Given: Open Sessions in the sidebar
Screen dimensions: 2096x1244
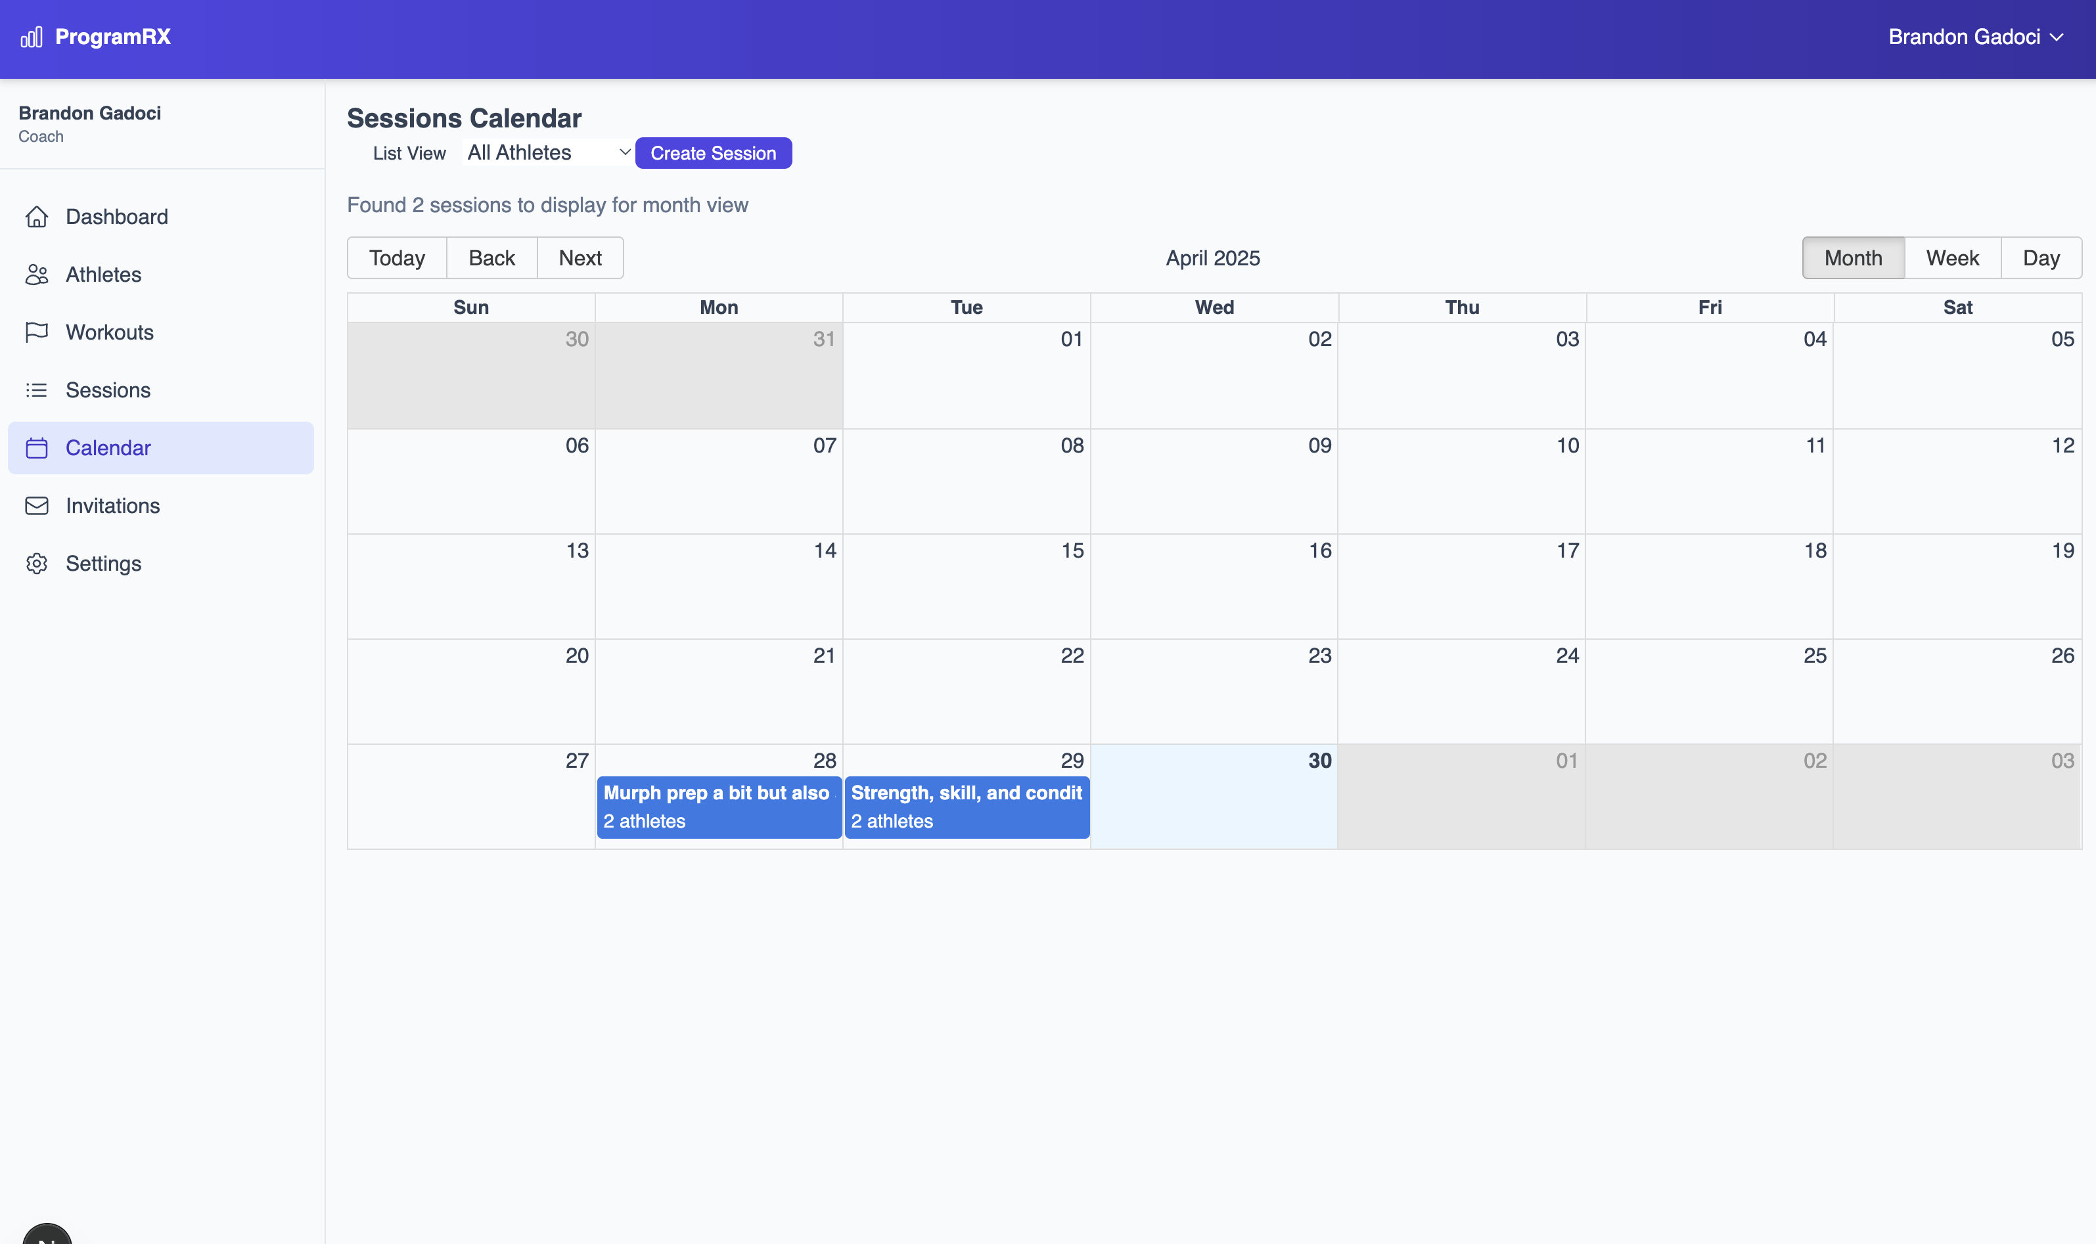Looking at the screenshot, I should pyautogui.click(x=161, y=391).
